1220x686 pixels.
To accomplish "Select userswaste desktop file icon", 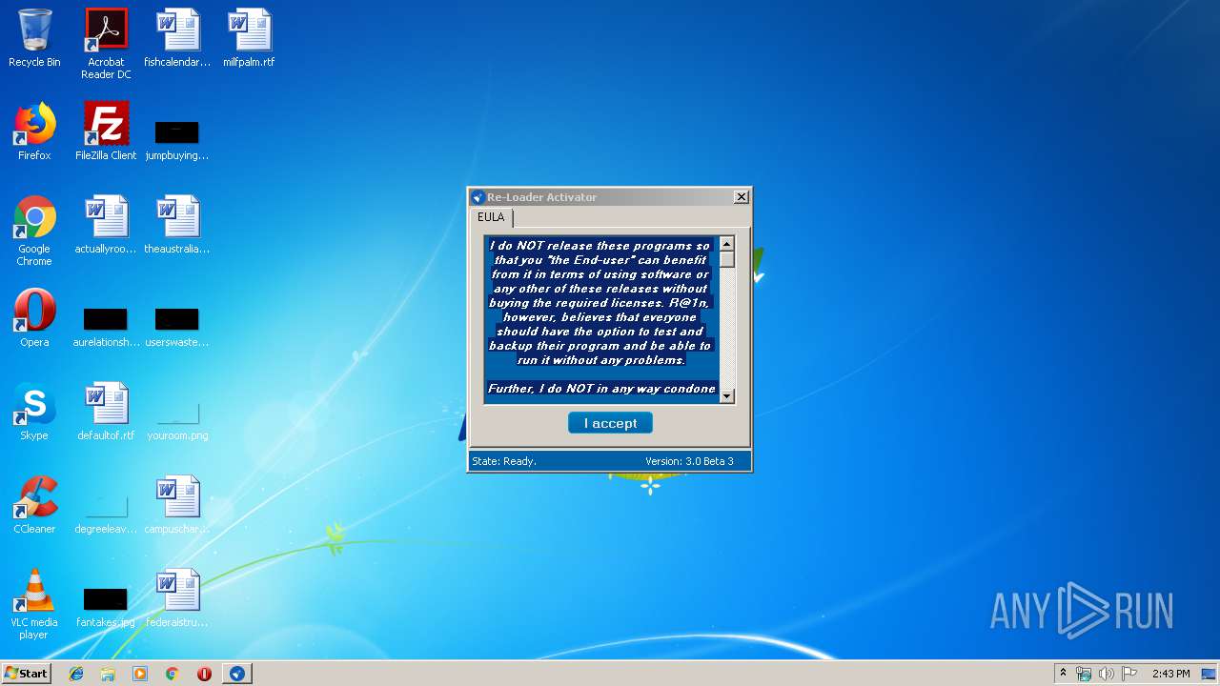I will [177, 325].
